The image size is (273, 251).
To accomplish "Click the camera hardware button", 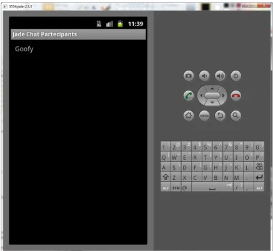I will coord(189,76).
